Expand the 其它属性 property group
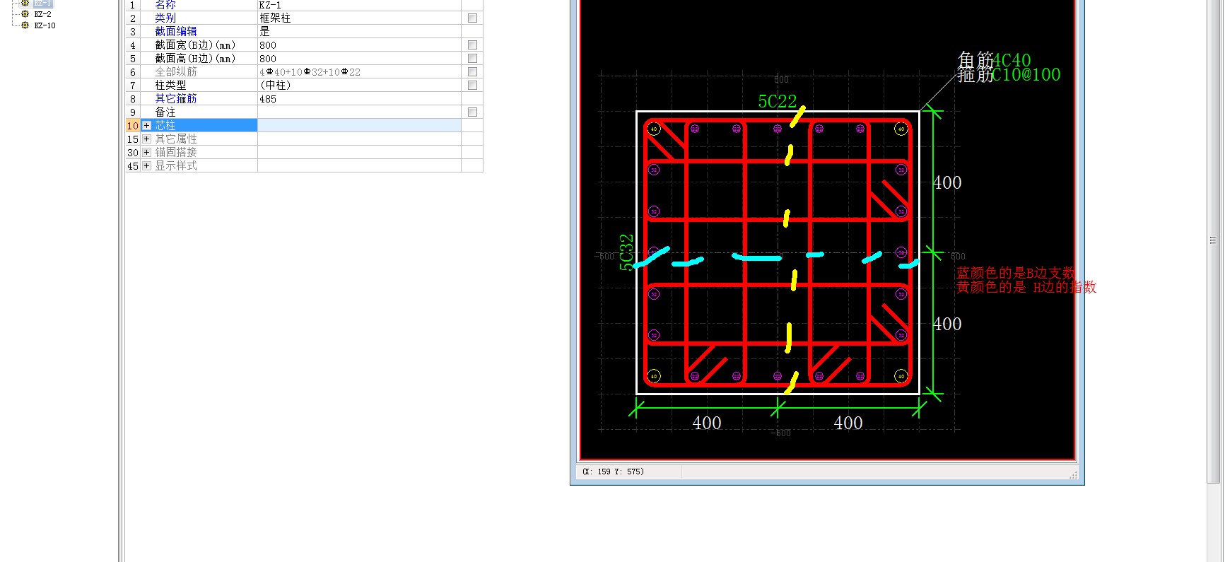This screenshot has height=562, width=1225. pos(146,139)
